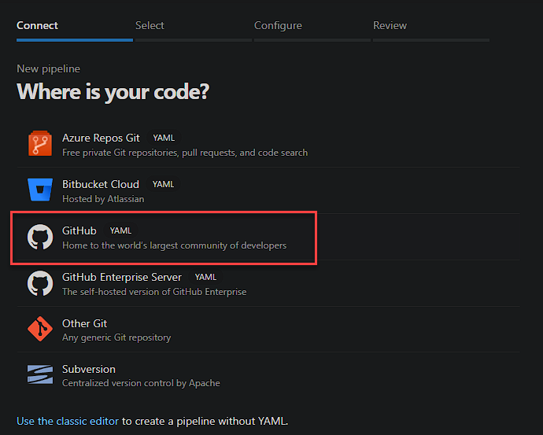
Task: Click the Bitbucket Cloud bucket icon
Action: pos(40,191)
